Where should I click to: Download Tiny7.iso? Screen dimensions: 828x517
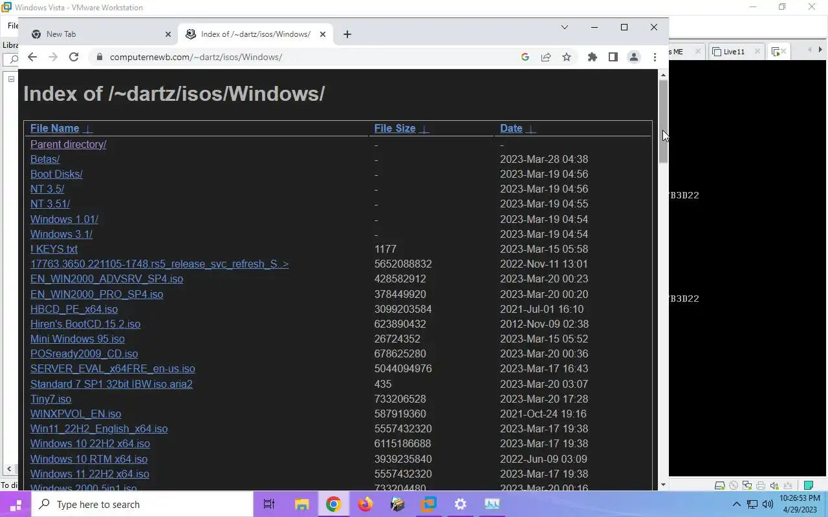[50, 399]
